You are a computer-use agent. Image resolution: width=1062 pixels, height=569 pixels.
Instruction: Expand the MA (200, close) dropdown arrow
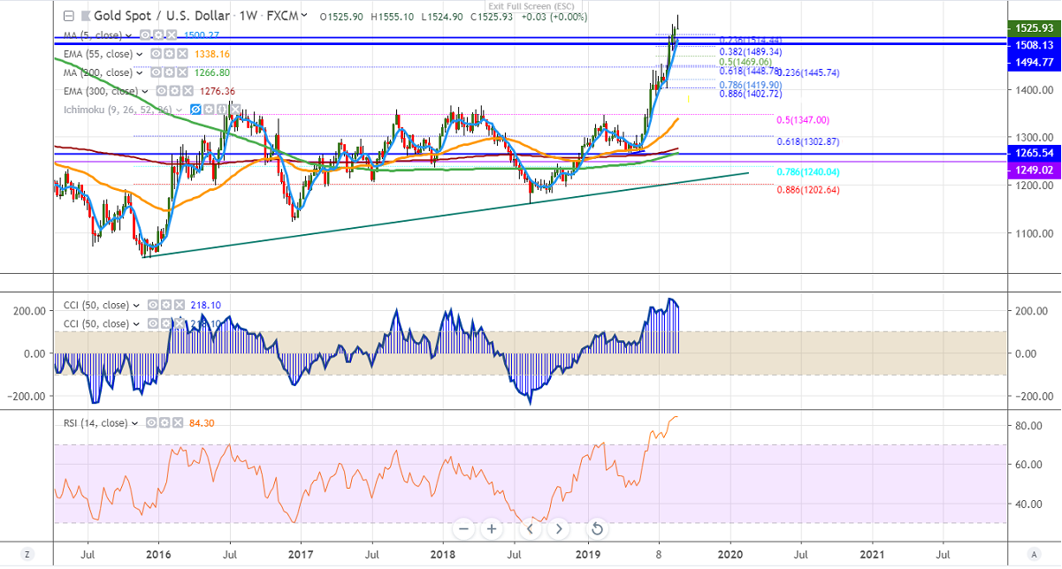pos(139,72)
